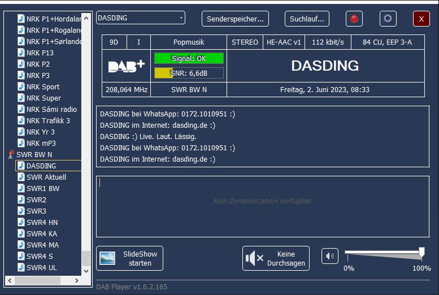Click in the DynamicLabel+ text area
The width and height of the screenshot is (439, 295).
pos(263,206)
